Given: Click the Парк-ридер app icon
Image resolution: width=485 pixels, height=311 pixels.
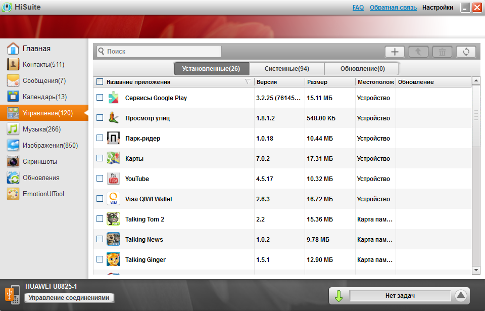Looking at the screenshot, I should (x=114, y=138).
